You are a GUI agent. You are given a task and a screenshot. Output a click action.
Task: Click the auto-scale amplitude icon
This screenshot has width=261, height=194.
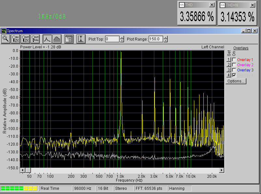pyautogui.click(x=81, y=39)
